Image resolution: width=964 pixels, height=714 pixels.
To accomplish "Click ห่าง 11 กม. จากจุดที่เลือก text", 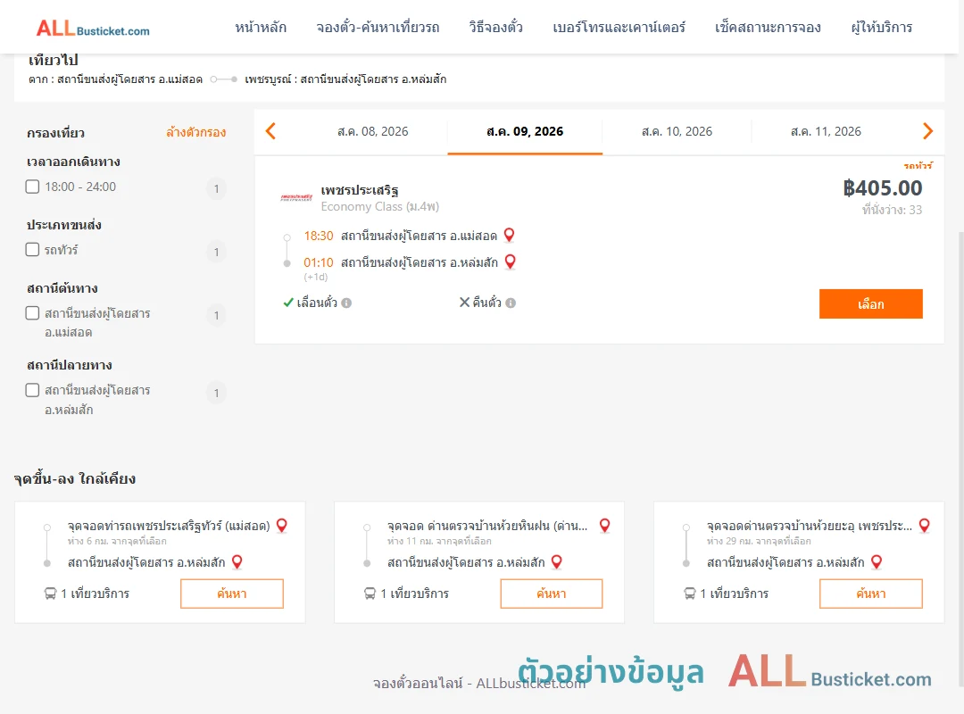I will [x=439, y=541].
